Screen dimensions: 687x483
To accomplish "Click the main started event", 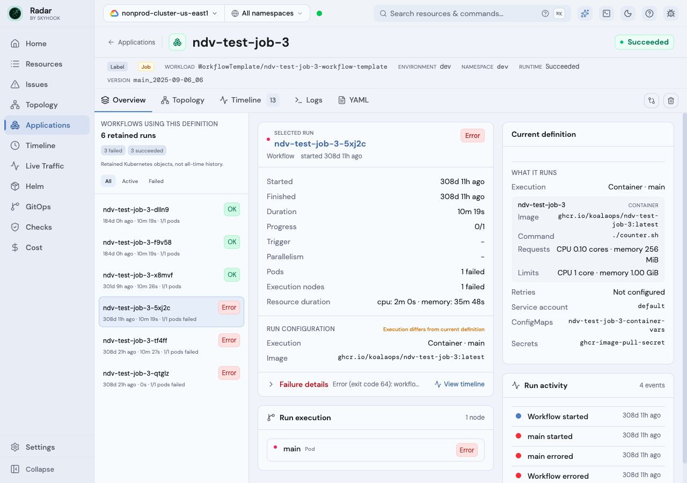I will pos(588,436).
